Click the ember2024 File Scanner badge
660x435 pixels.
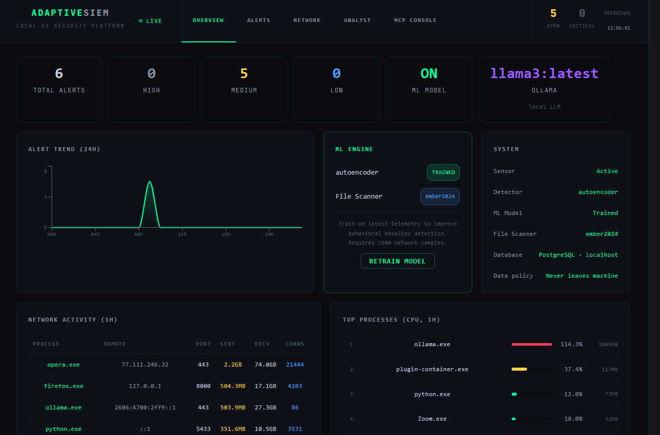click(439, 197)
